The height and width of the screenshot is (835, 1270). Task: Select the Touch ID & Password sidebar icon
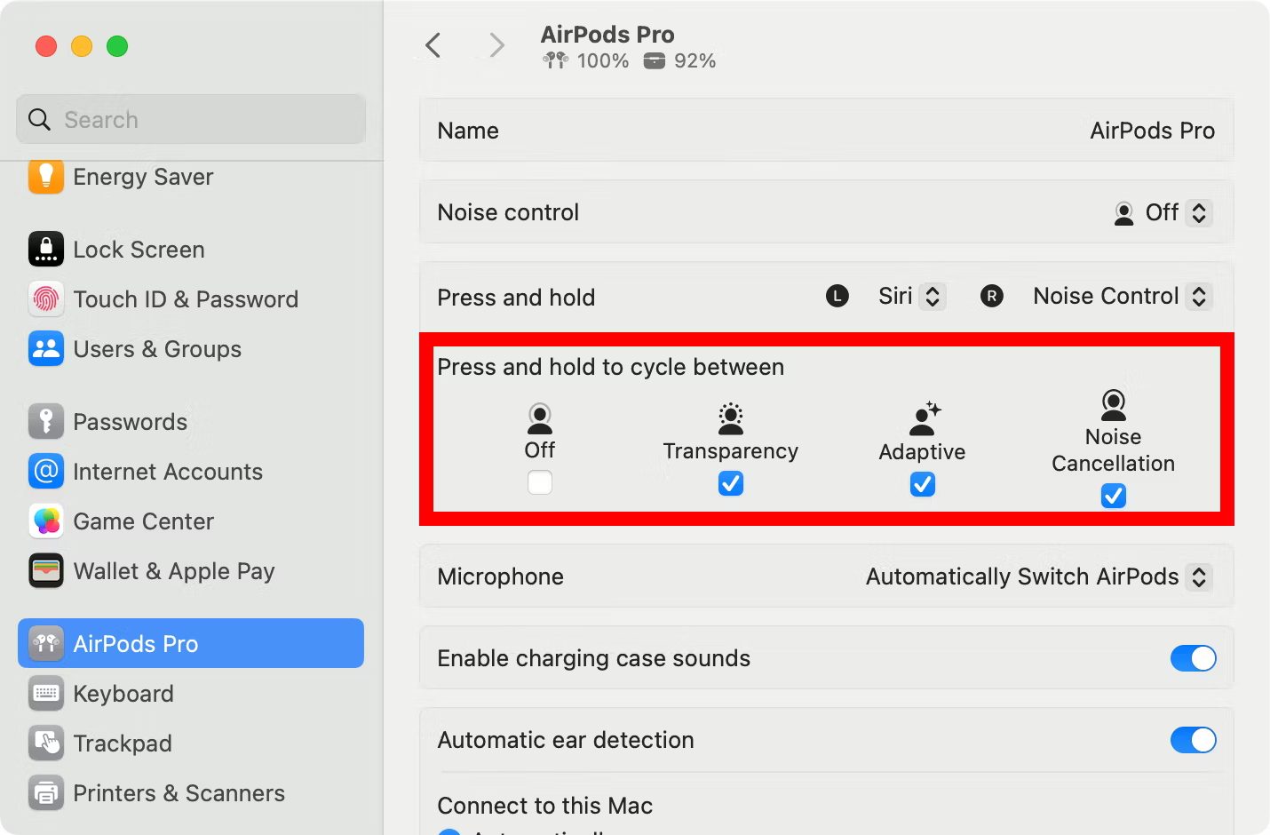pos(45,299)
